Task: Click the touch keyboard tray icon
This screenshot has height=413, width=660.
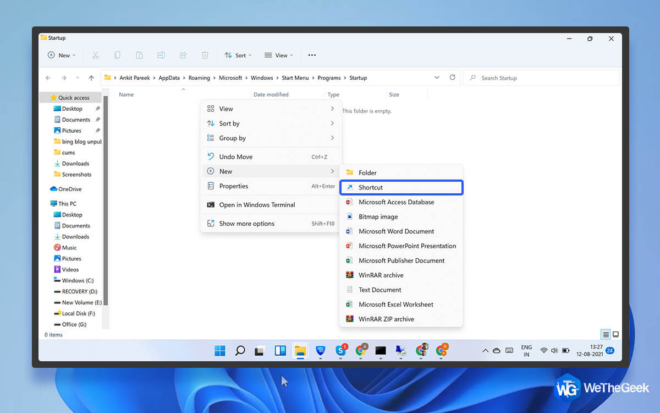Action: [x=509, y=350]
